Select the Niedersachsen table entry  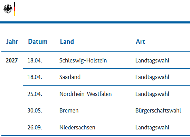click(x=77, y=127)
